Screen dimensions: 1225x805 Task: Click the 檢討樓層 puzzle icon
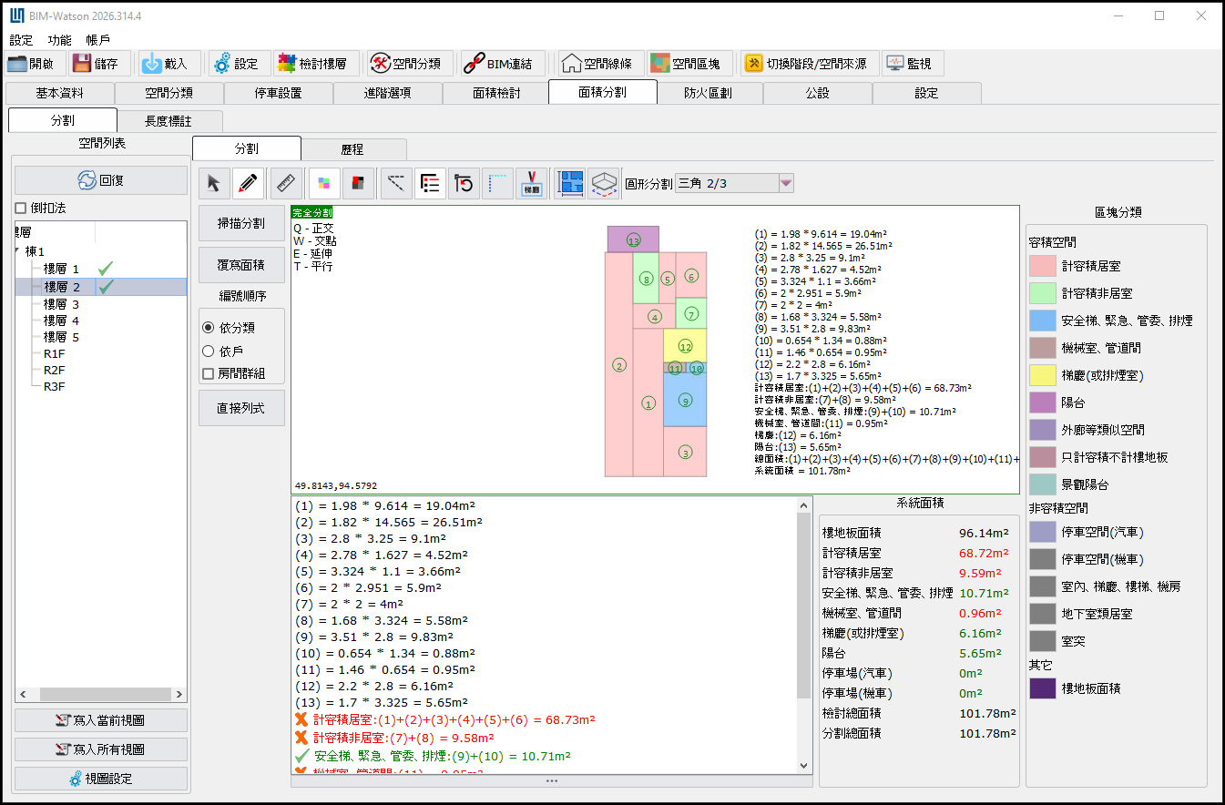[286, 64]
